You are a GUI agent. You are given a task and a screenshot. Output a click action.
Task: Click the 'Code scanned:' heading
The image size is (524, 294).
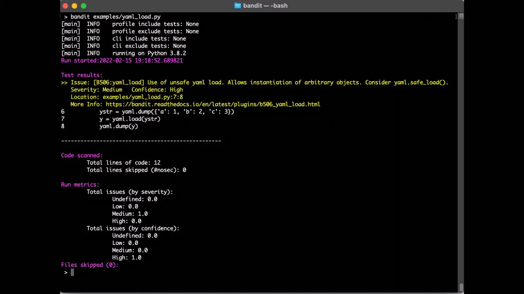82,155
